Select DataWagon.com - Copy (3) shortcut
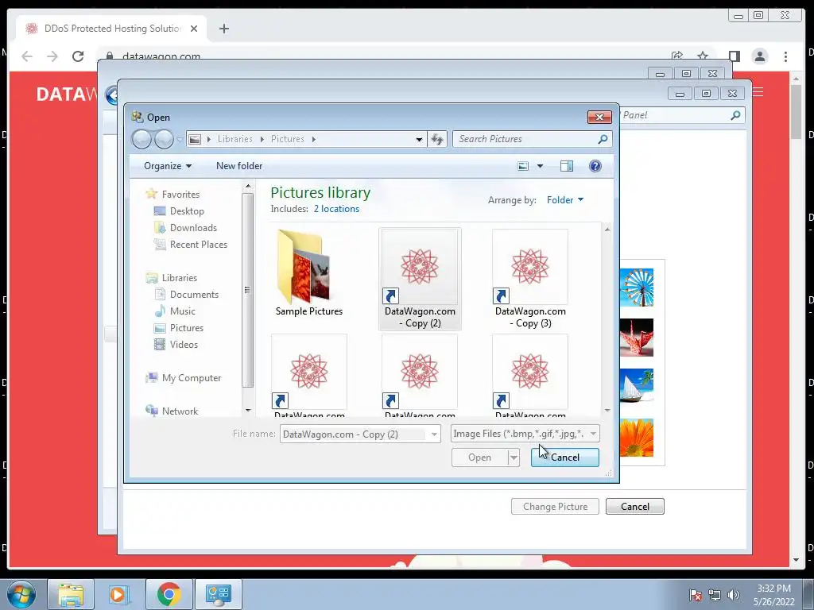The height and width of the screenshot is (610, 814). tap(530, 279)
